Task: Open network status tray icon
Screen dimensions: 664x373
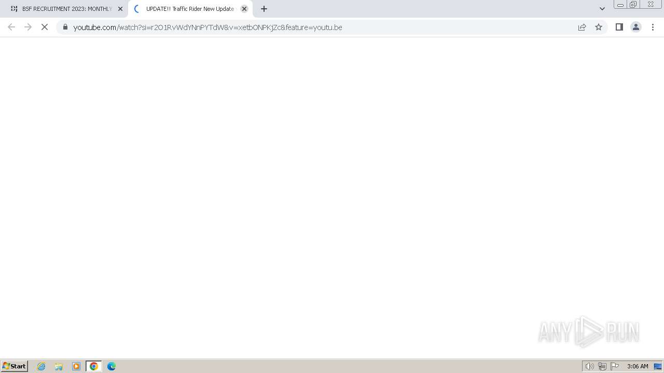Action: point(602,366)
